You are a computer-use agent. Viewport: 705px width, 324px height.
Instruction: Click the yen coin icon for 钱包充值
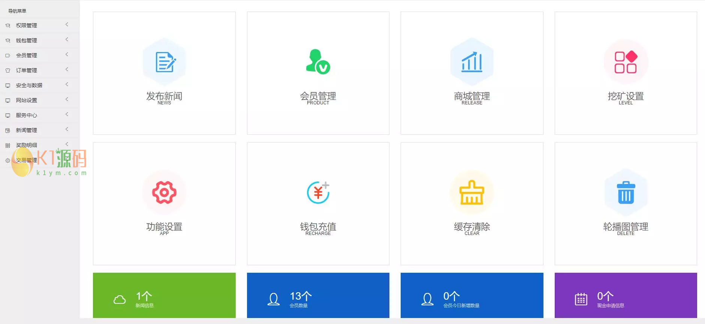[318, 192]
